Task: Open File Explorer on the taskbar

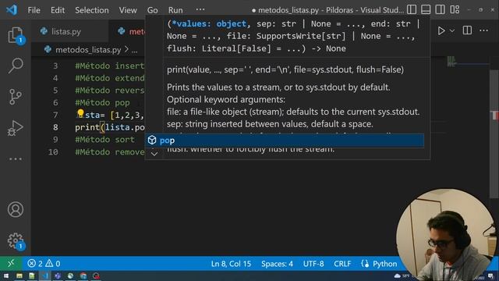Action: click(19, 276)
